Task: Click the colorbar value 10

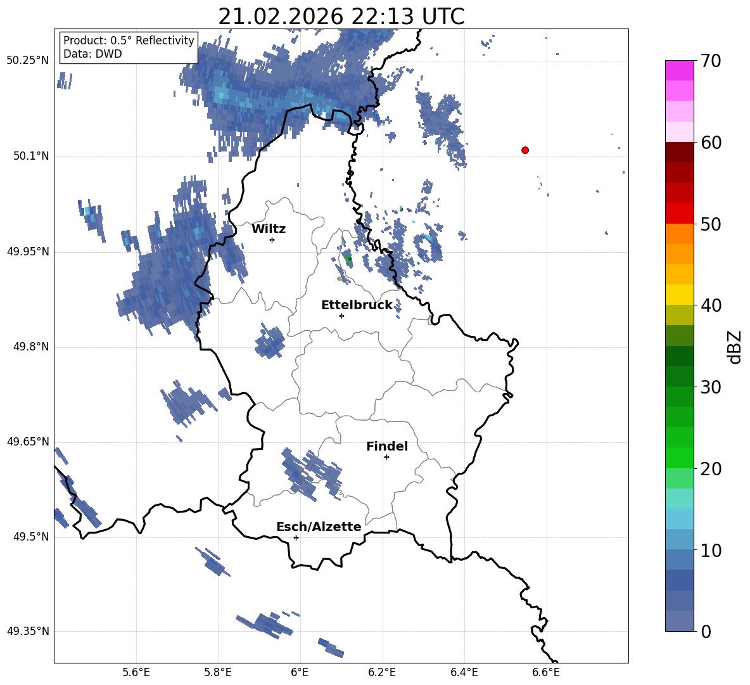Action: 711,550
